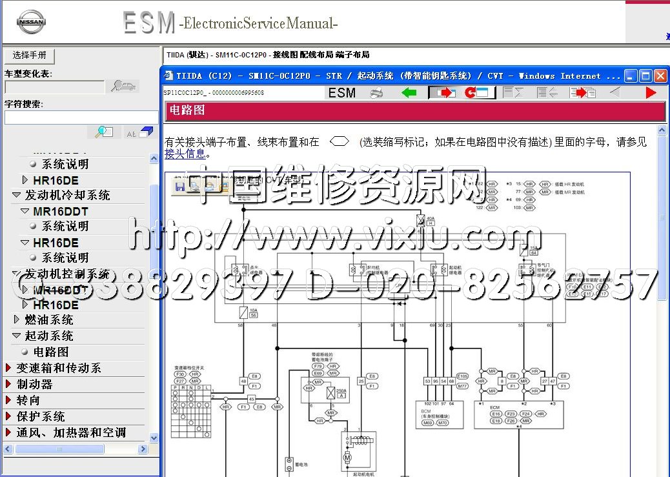Click the vehicle model lookup car icon
Viewport: 670px width, 477px height.
[x=124, y=86]
